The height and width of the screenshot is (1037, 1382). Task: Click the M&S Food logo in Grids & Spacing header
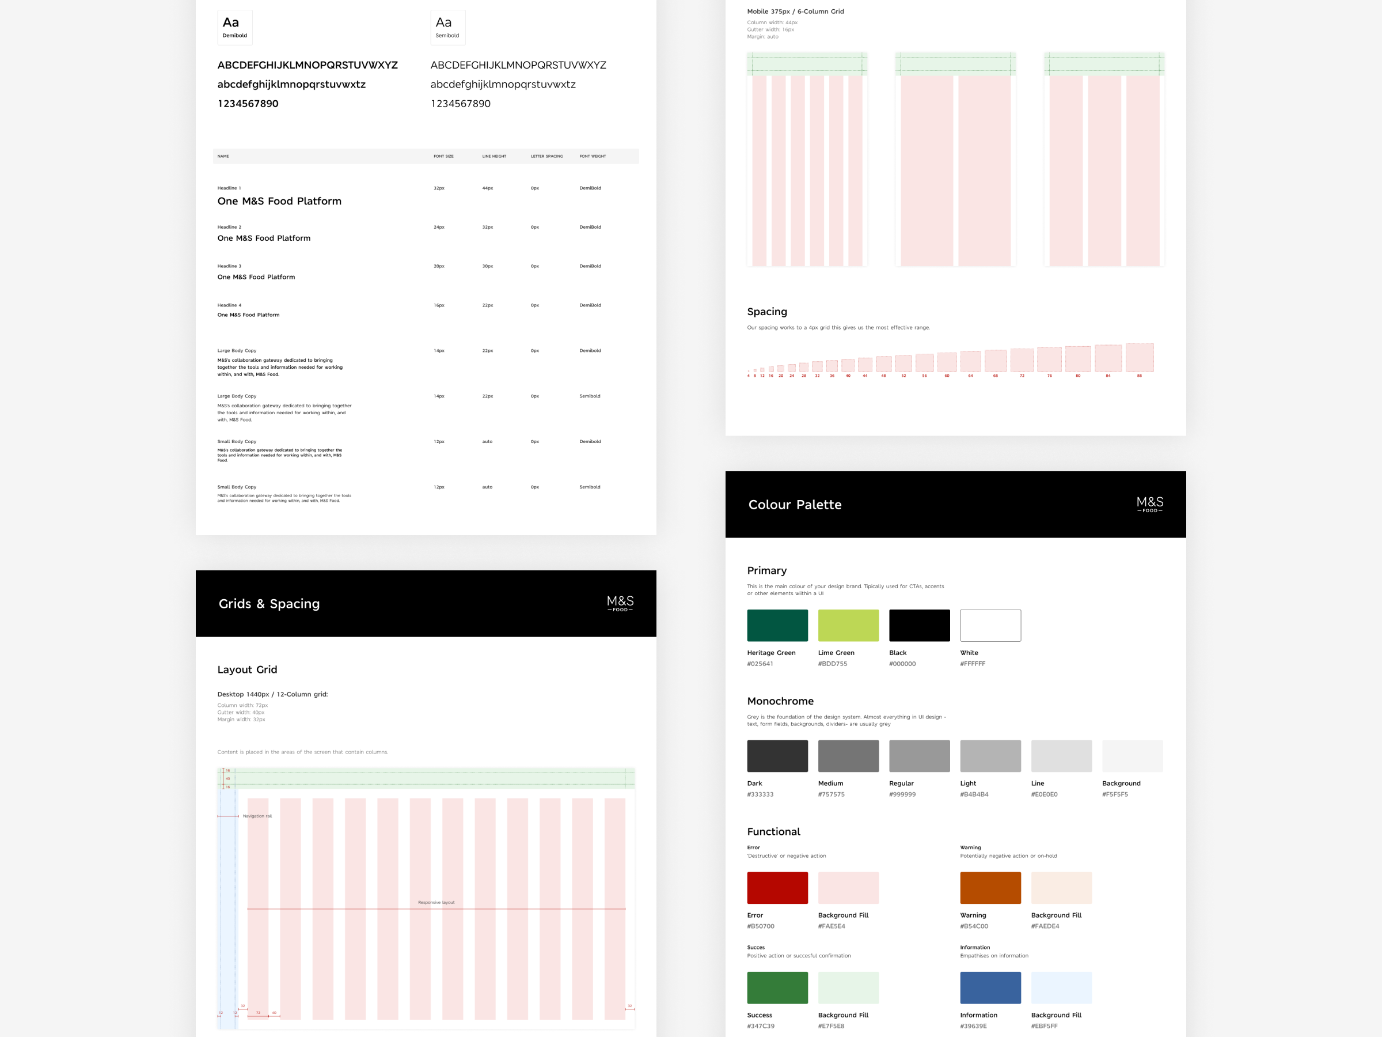click(x=620, y=603)
